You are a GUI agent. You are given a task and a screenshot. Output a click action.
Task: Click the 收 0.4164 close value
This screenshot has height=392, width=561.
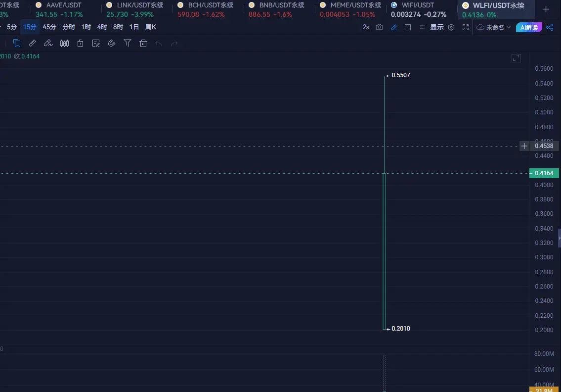click(x=27, y=56)
